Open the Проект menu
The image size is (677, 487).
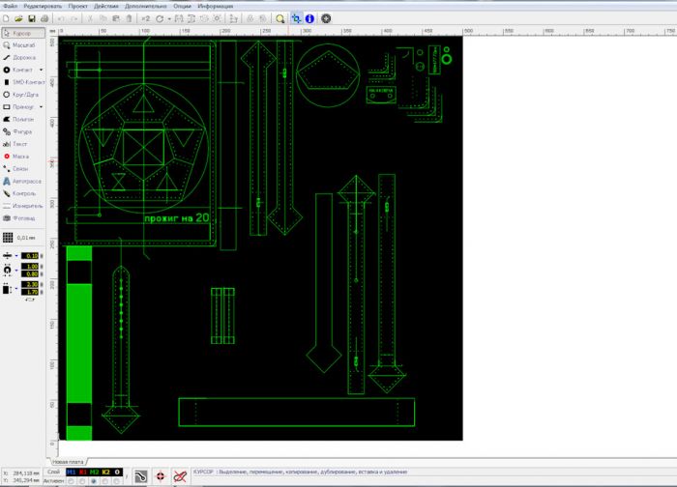click(77, 6)
